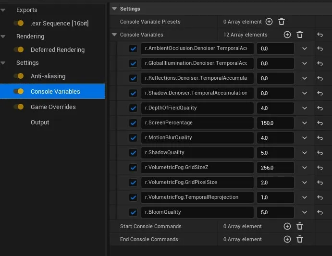Collapse the Settings panel header

tap(114, 9)
